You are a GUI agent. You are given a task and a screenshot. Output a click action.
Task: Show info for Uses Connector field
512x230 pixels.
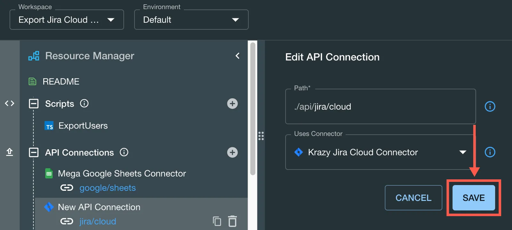point(490,152)
